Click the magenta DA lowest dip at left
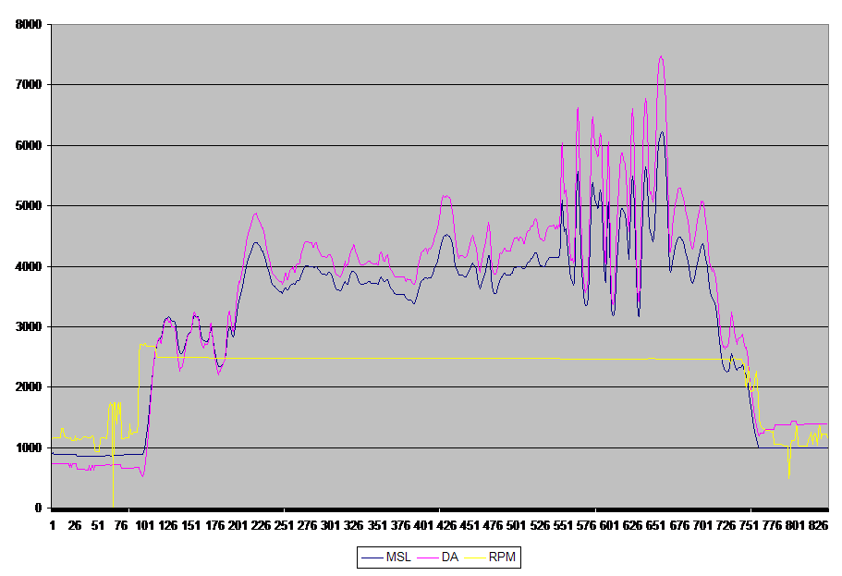 (x=143, y=475)
